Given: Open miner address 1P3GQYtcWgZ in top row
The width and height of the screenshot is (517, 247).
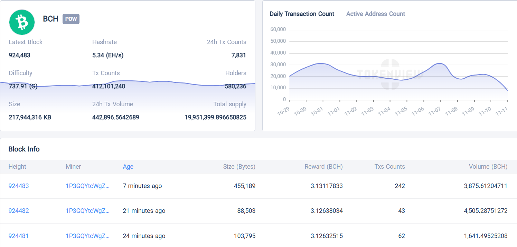Looking at the screenshot, I should 88,186.
